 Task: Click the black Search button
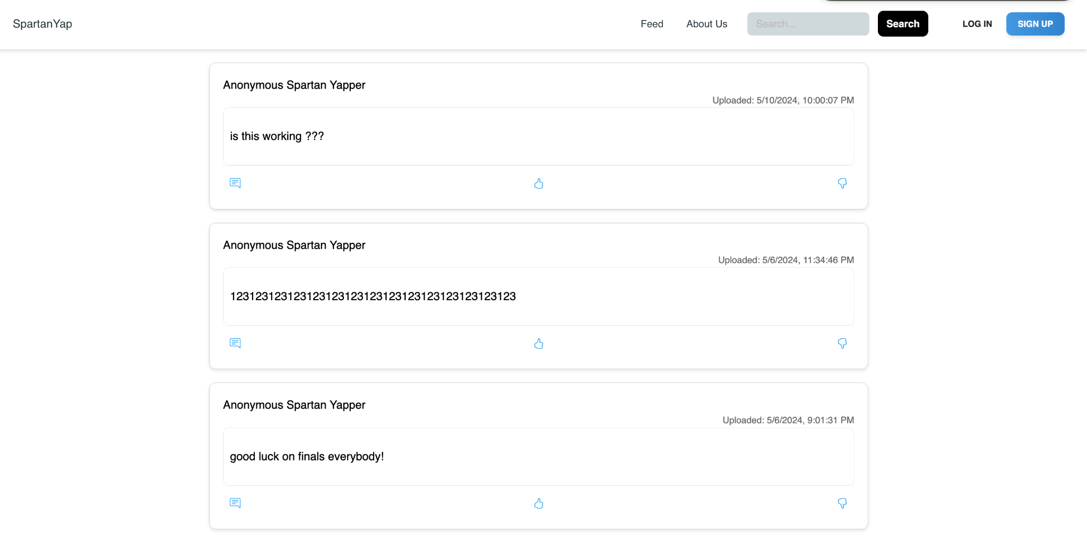pyautogui.click(x=903, y=24)
